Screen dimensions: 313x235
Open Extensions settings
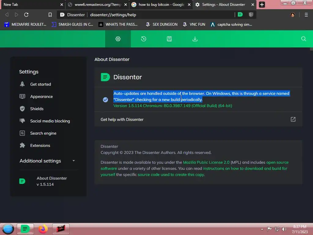click(40, 145)
